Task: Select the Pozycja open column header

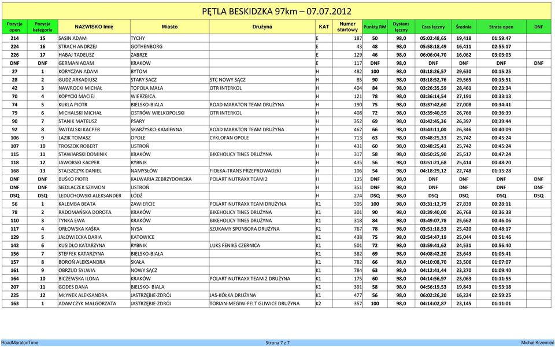Action: point(14,27)
